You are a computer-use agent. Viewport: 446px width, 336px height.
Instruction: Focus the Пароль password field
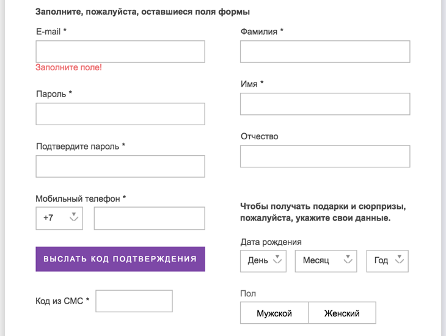tap(120, 114)
